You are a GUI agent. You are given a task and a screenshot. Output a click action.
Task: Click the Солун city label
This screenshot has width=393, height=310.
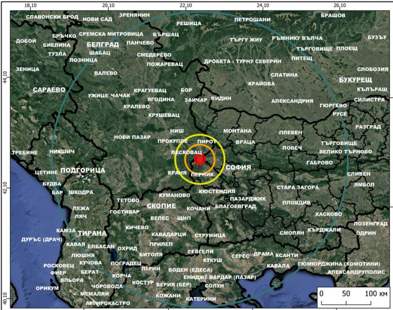pos(214,286)
